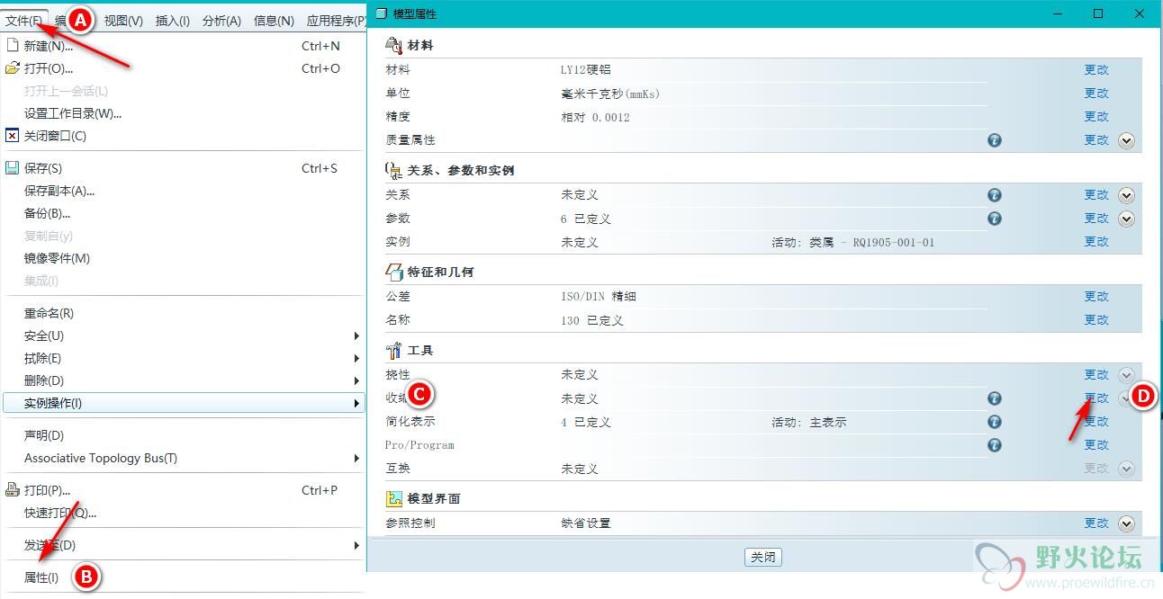Click the info icon in 收缩 row
Screen dimensions: 1163x599
coord(995,398)
